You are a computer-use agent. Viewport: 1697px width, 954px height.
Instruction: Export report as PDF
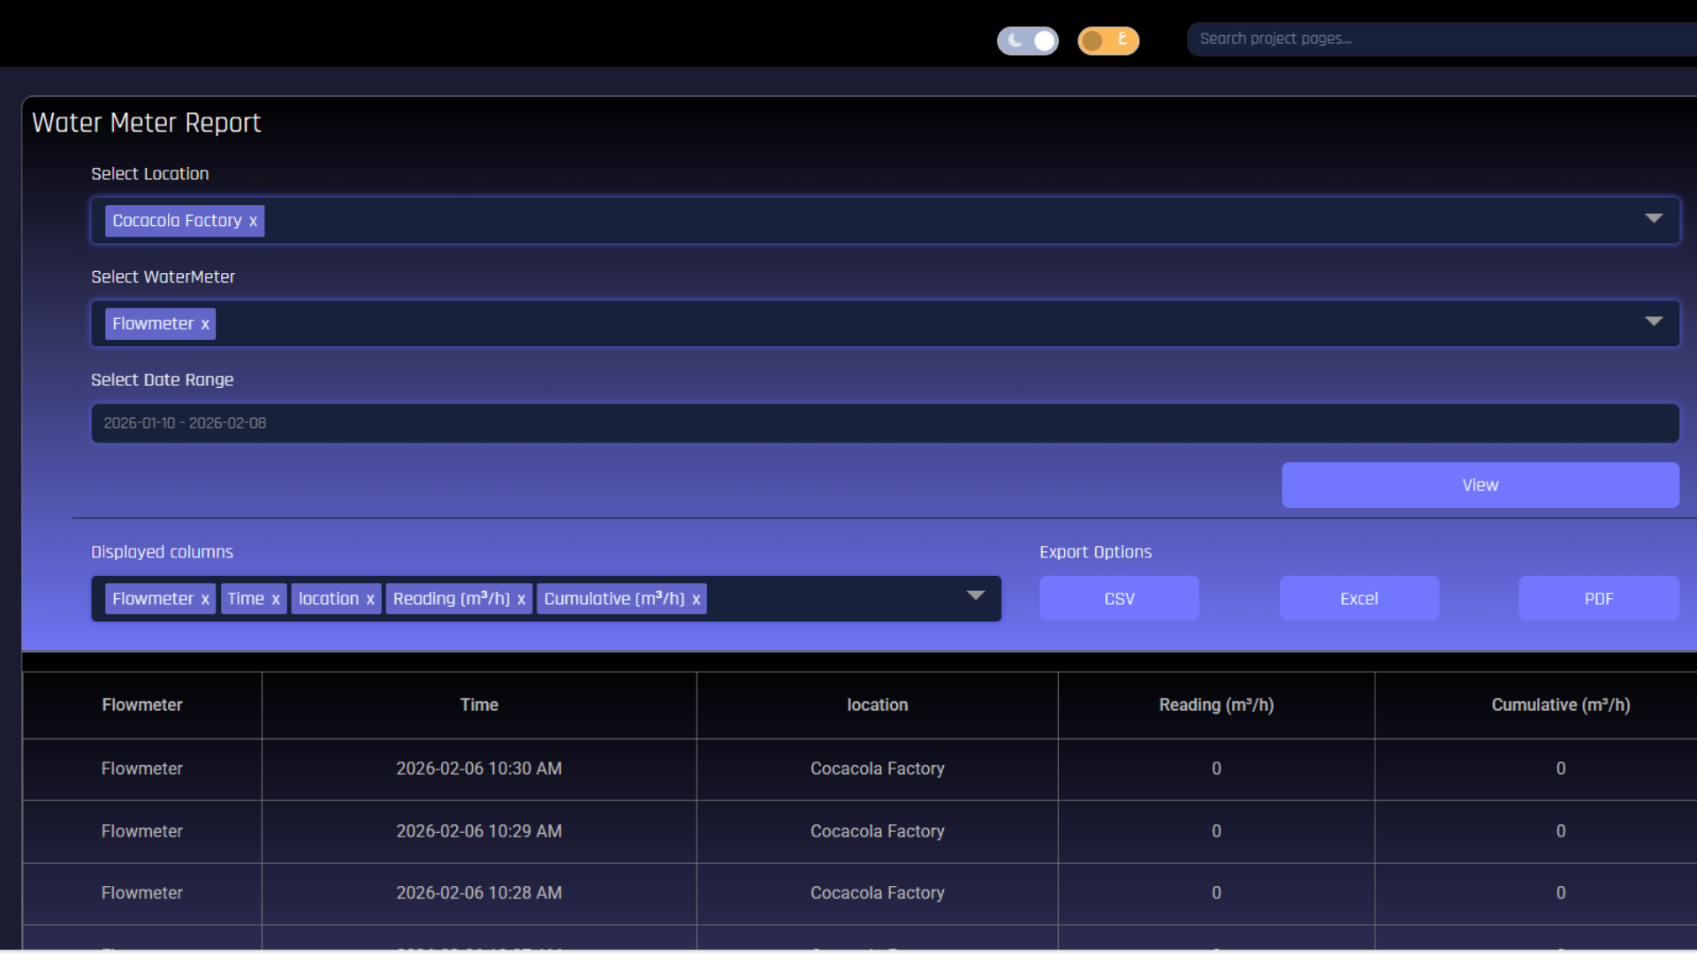[1598, 599]
